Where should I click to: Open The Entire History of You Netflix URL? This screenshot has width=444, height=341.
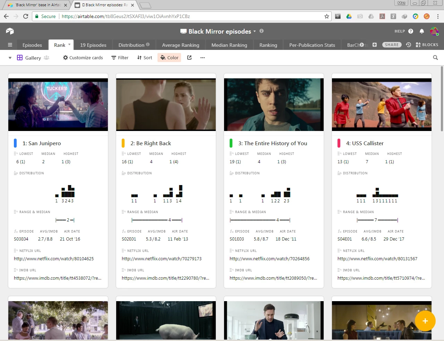(270, 259)
